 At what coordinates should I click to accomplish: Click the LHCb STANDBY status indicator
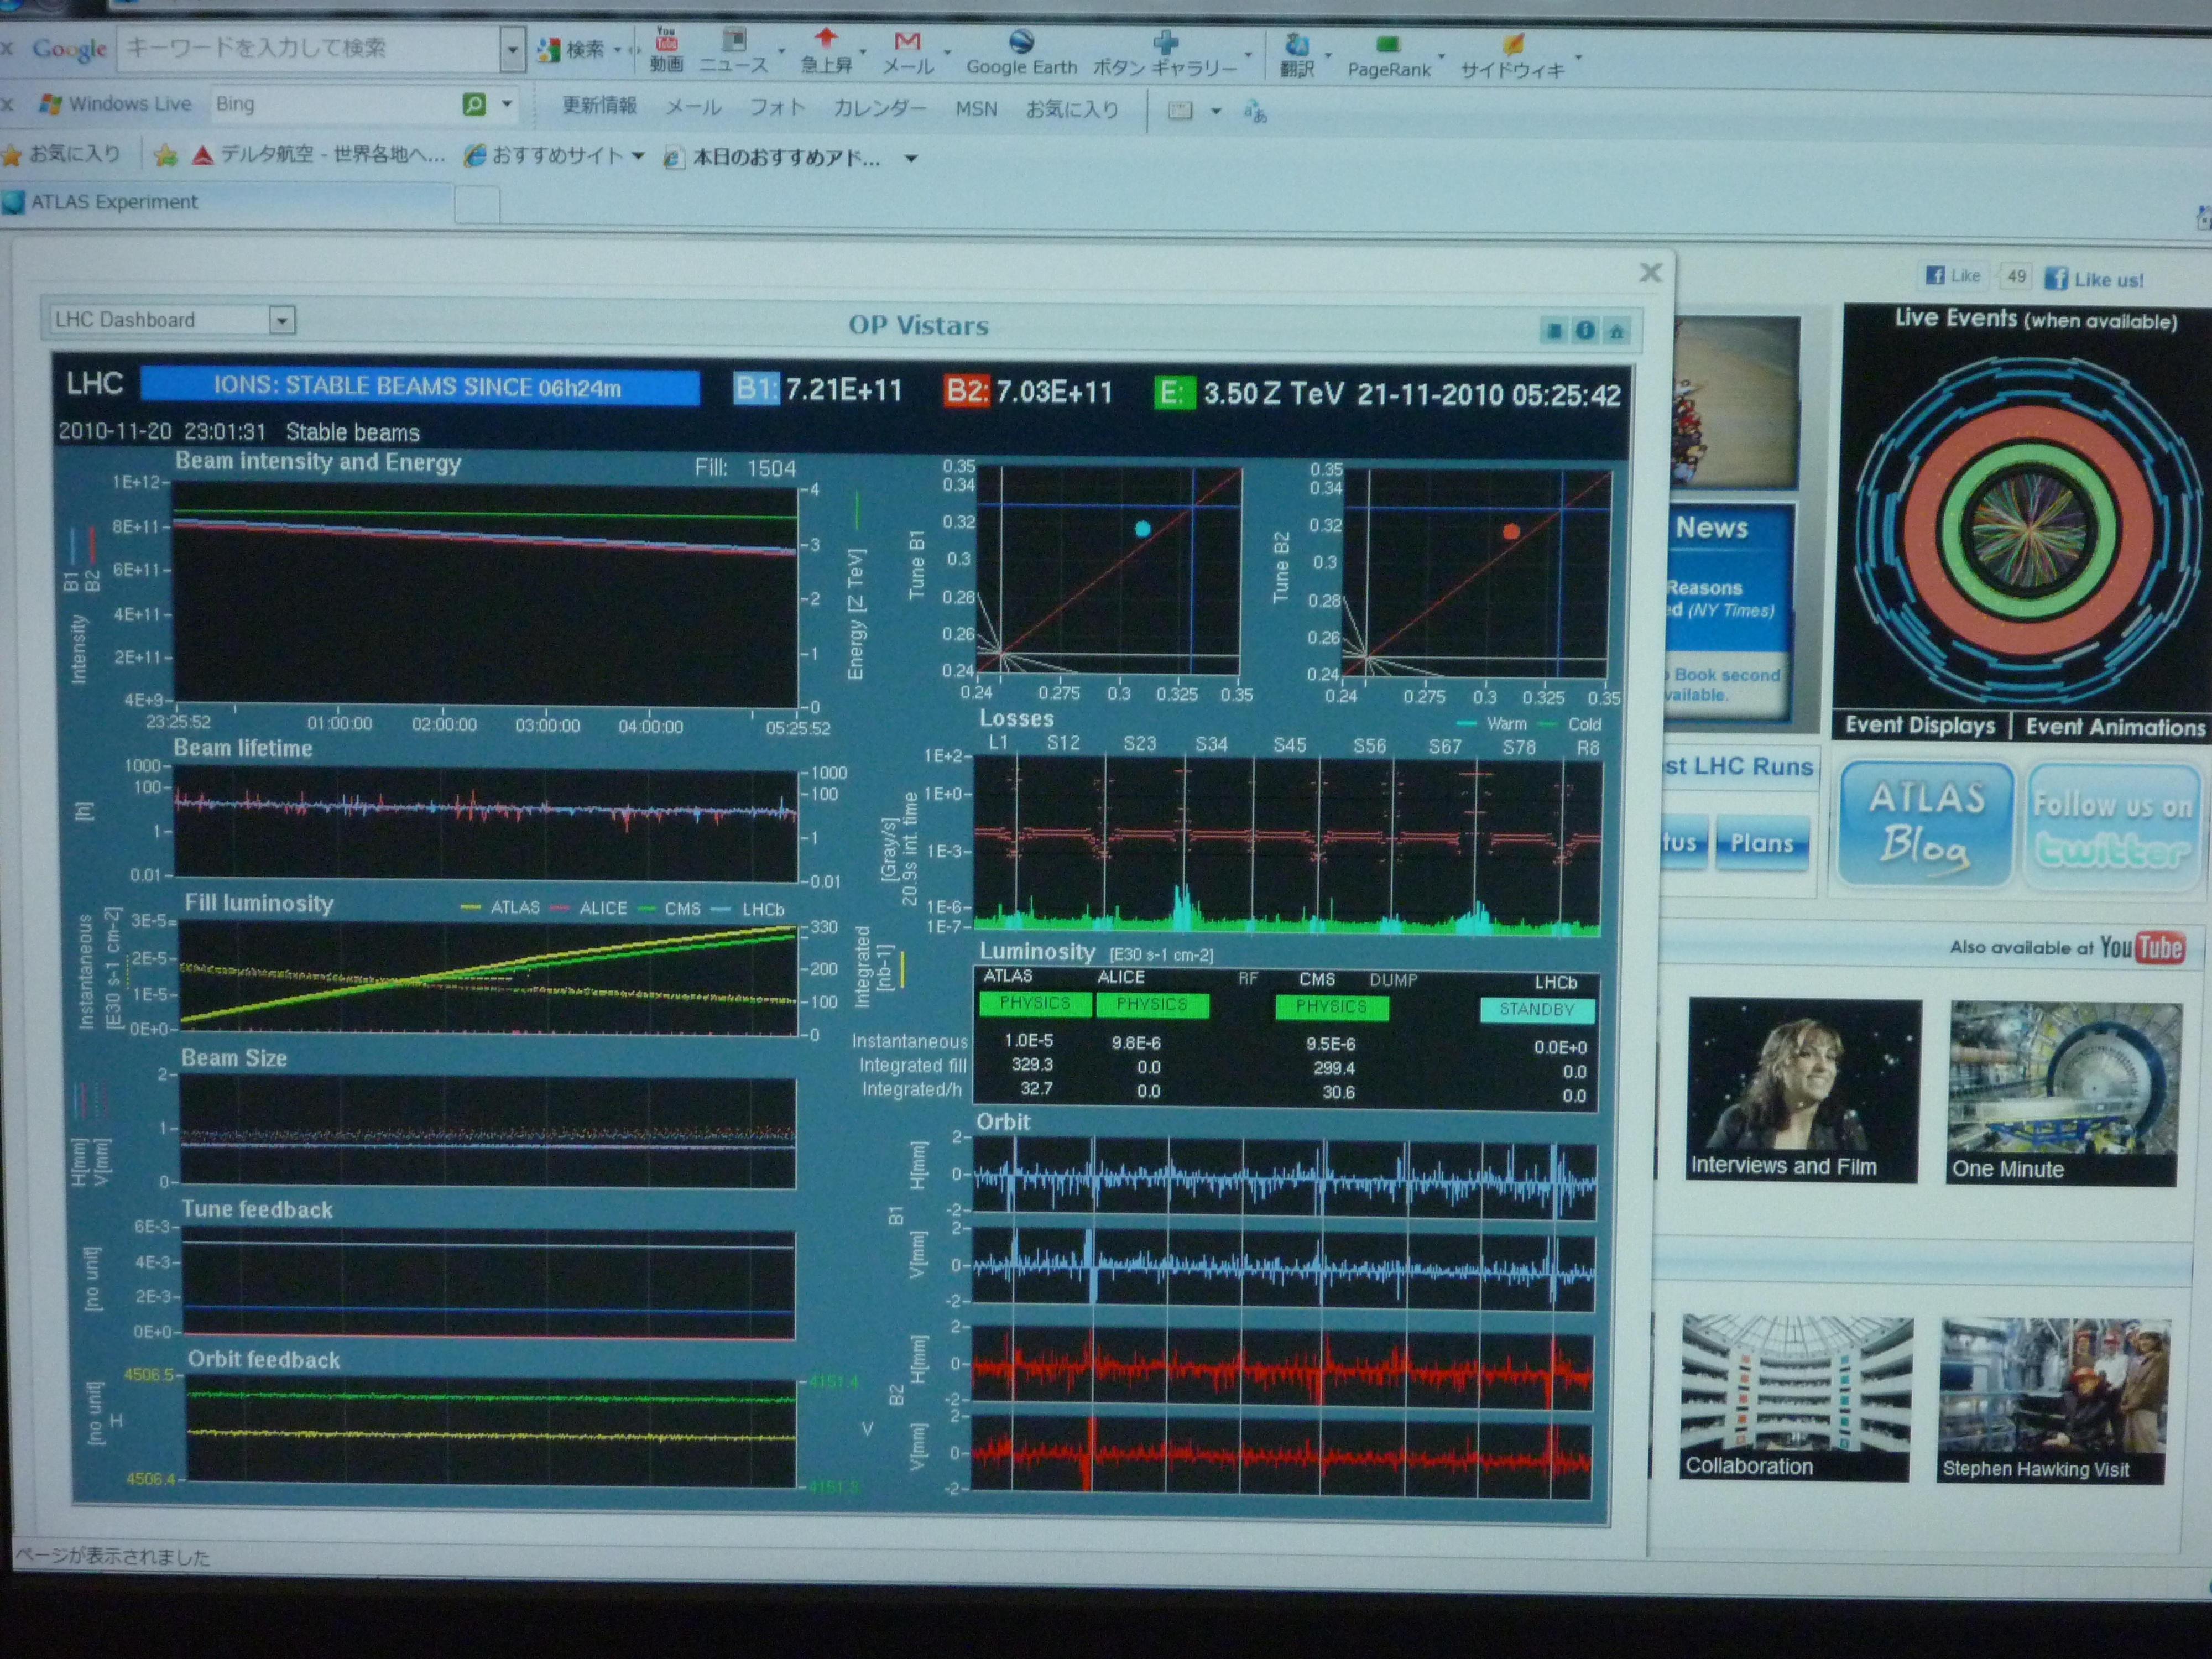(1536, 1009)
